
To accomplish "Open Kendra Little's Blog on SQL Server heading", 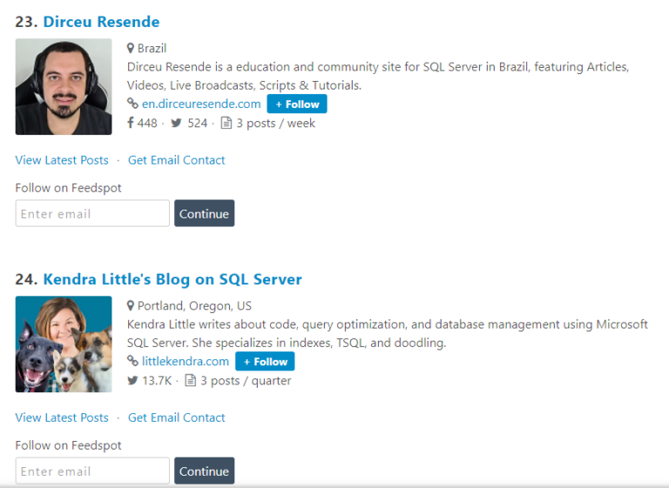I will 172,279.
